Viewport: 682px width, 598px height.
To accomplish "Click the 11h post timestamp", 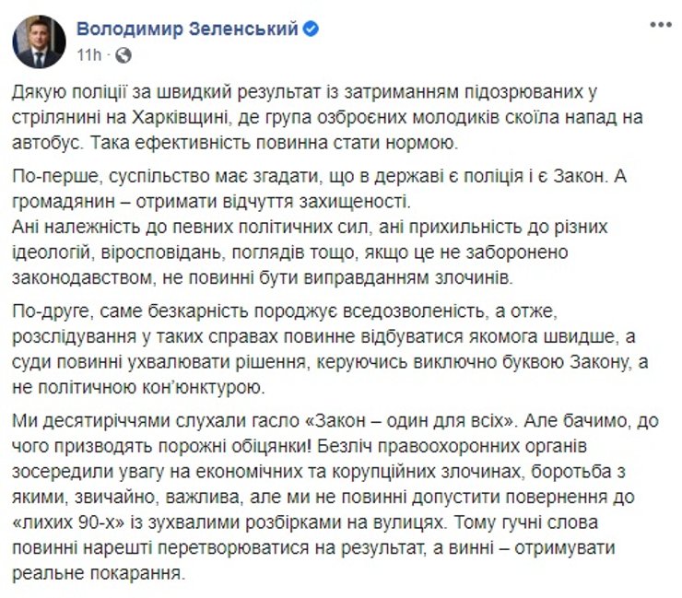I will (x=89, y=54).
